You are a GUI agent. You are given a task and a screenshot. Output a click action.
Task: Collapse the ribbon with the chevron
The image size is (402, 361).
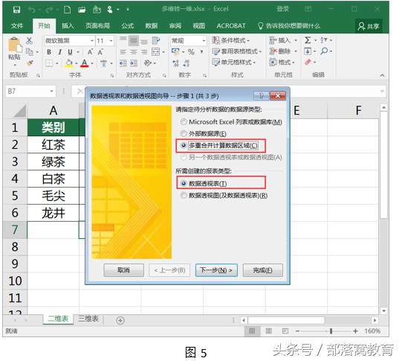click(382, 75)
